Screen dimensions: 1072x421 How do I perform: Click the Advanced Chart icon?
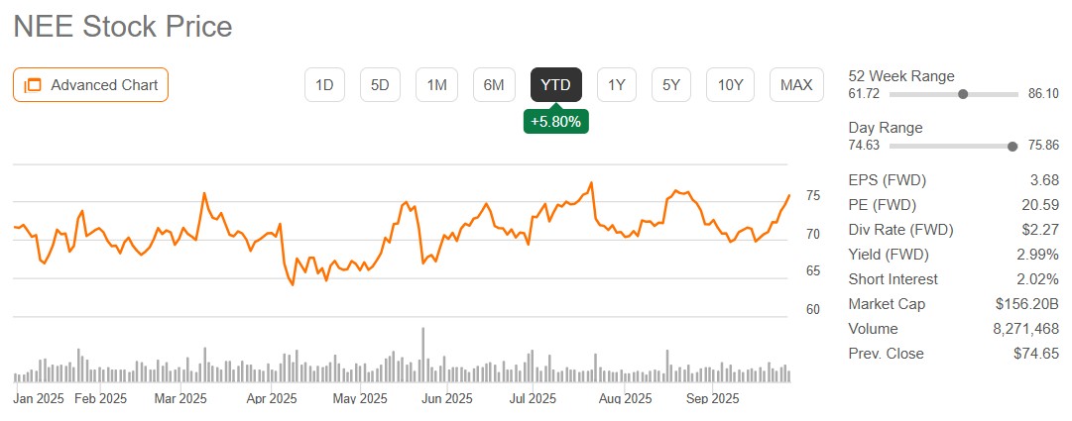click(x=32, y=85)
